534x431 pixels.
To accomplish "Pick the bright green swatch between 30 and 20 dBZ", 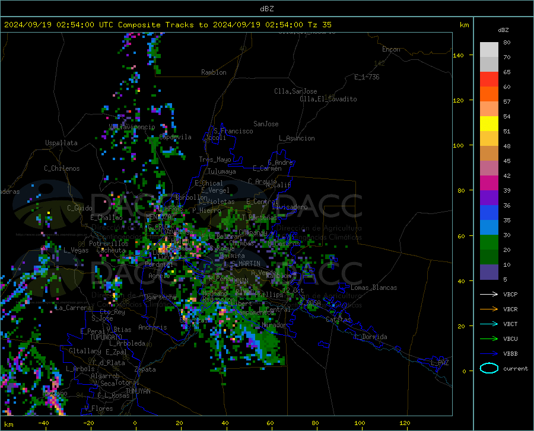I will (489, 242).
